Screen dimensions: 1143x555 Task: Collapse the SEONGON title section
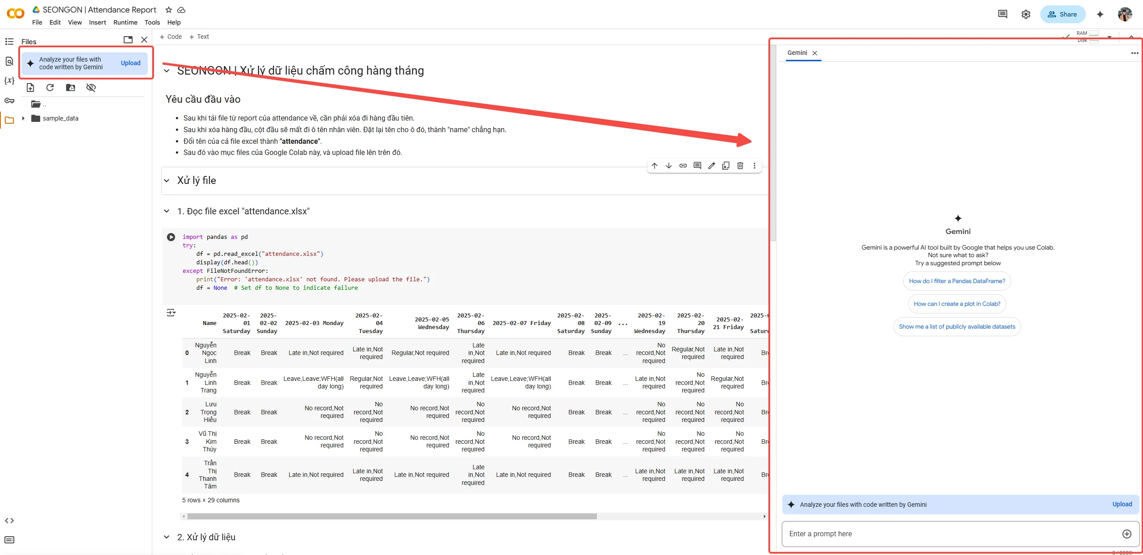[x=167, y=71]
